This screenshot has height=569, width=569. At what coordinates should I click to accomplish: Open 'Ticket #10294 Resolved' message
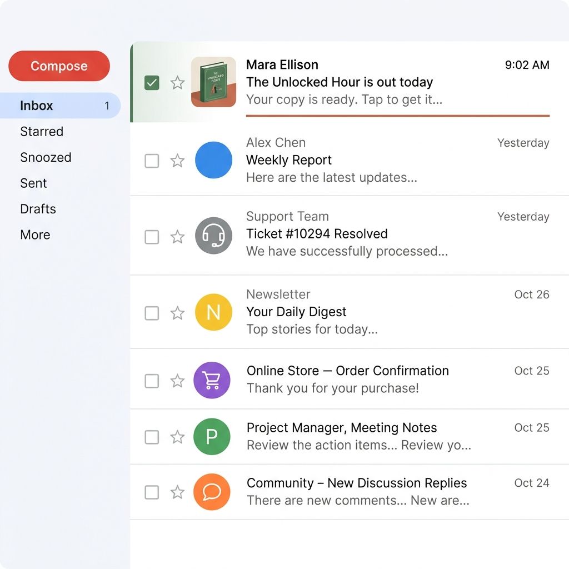[x=317, y=234]
